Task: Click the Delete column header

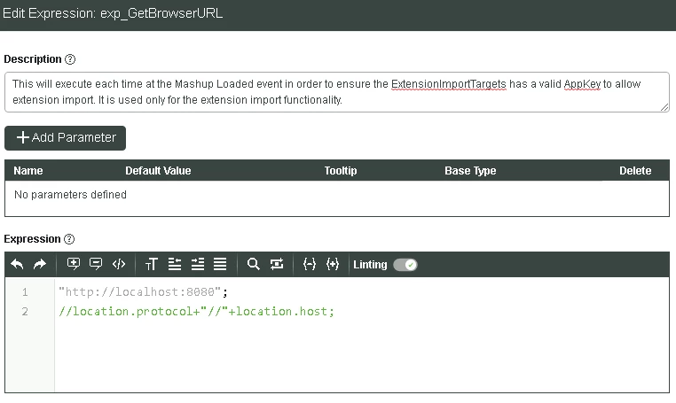Action: (635, 170)
